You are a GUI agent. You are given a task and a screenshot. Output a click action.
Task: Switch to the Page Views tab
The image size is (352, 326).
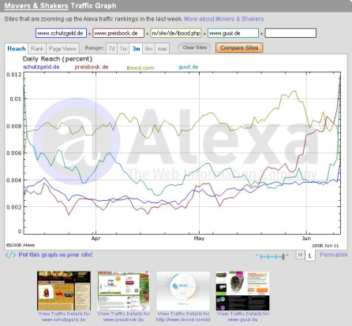(x=62, y=49)
